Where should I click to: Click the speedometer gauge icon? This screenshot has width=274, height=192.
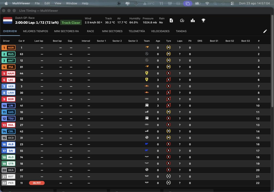[x=182, y=20]
